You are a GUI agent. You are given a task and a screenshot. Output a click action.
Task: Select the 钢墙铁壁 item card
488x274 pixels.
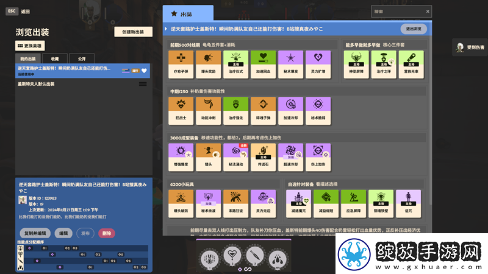click(x=381, y=203)
